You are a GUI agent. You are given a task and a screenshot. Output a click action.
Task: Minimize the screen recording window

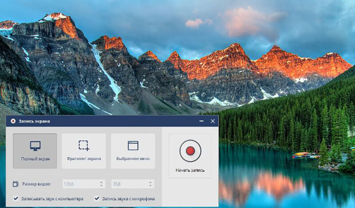click(202, 121)
